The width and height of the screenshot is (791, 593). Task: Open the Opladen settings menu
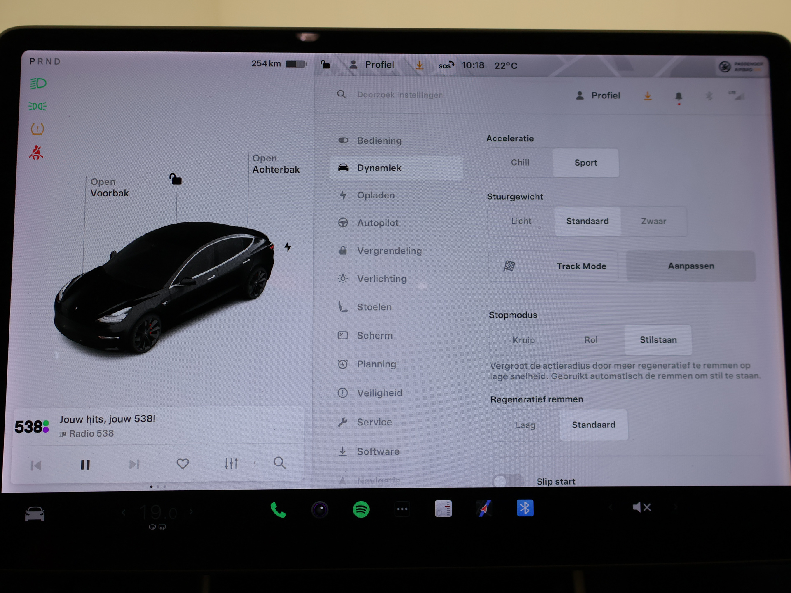396,195
